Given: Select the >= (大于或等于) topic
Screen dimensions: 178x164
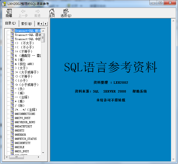Looking at the screenshot, I should pyautogui.click(x=26, y=72).
